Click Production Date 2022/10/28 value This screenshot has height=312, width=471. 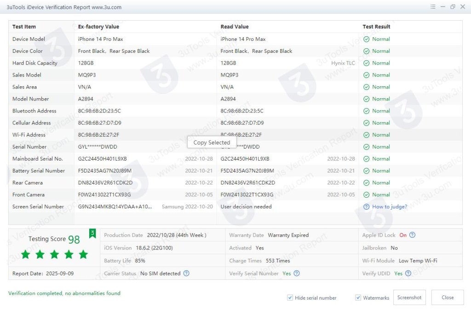coord(177,235)
